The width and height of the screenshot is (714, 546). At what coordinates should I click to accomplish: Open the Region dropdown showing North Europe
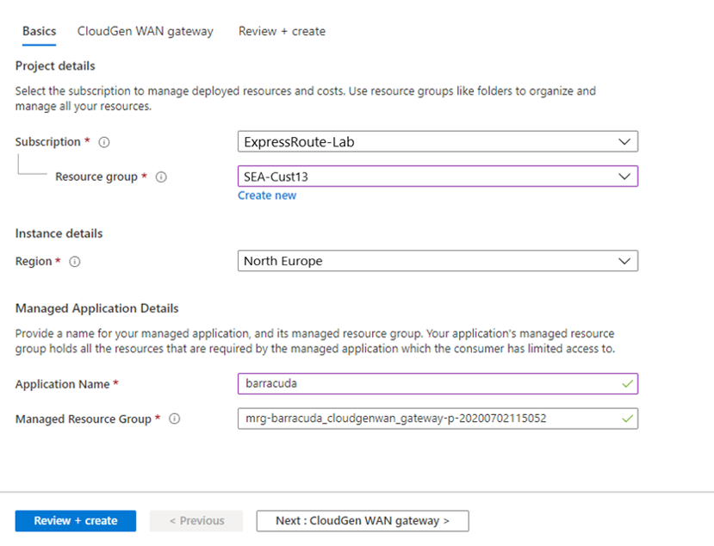(438, 261)
